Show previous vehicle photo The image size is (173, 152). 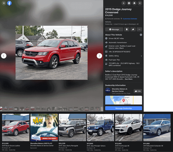pyautogui.click(x=4, y=56)
